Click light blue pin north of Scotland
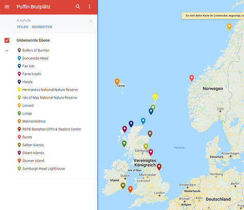This screenshot has height=210, width=244. click(143, 120)
